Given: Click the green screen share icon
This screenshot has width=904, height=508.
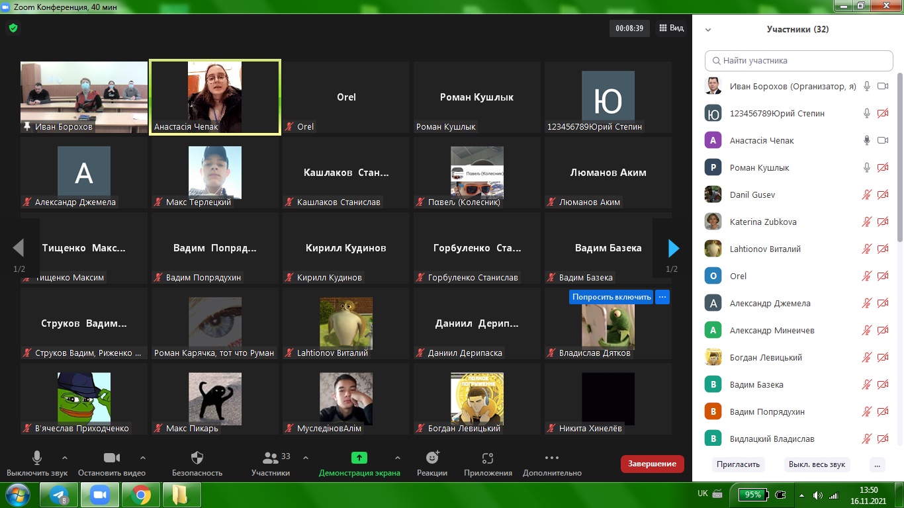Looking at the screenshot, I should (359, 457).
